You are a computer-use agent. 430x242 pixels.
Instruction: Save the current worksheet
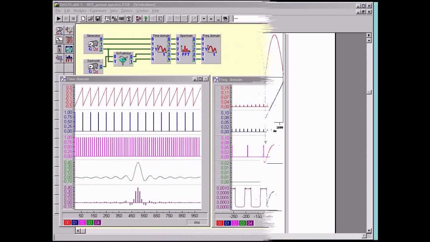98,19
